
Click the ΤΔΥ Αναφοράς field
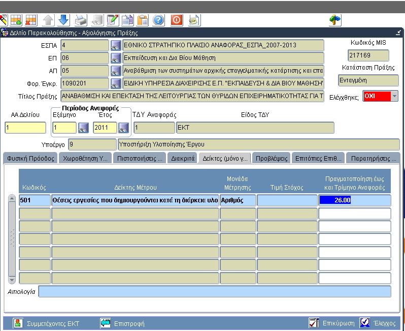point(154,128)
